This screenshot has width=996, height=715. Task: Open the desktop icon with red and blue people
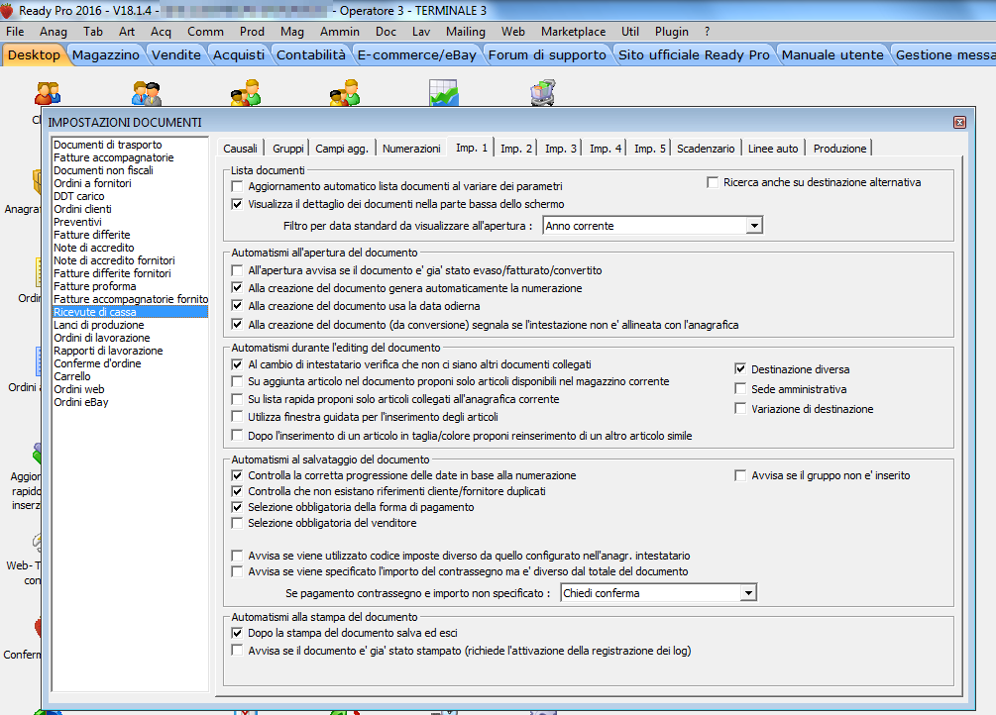(x=48, y=93)
